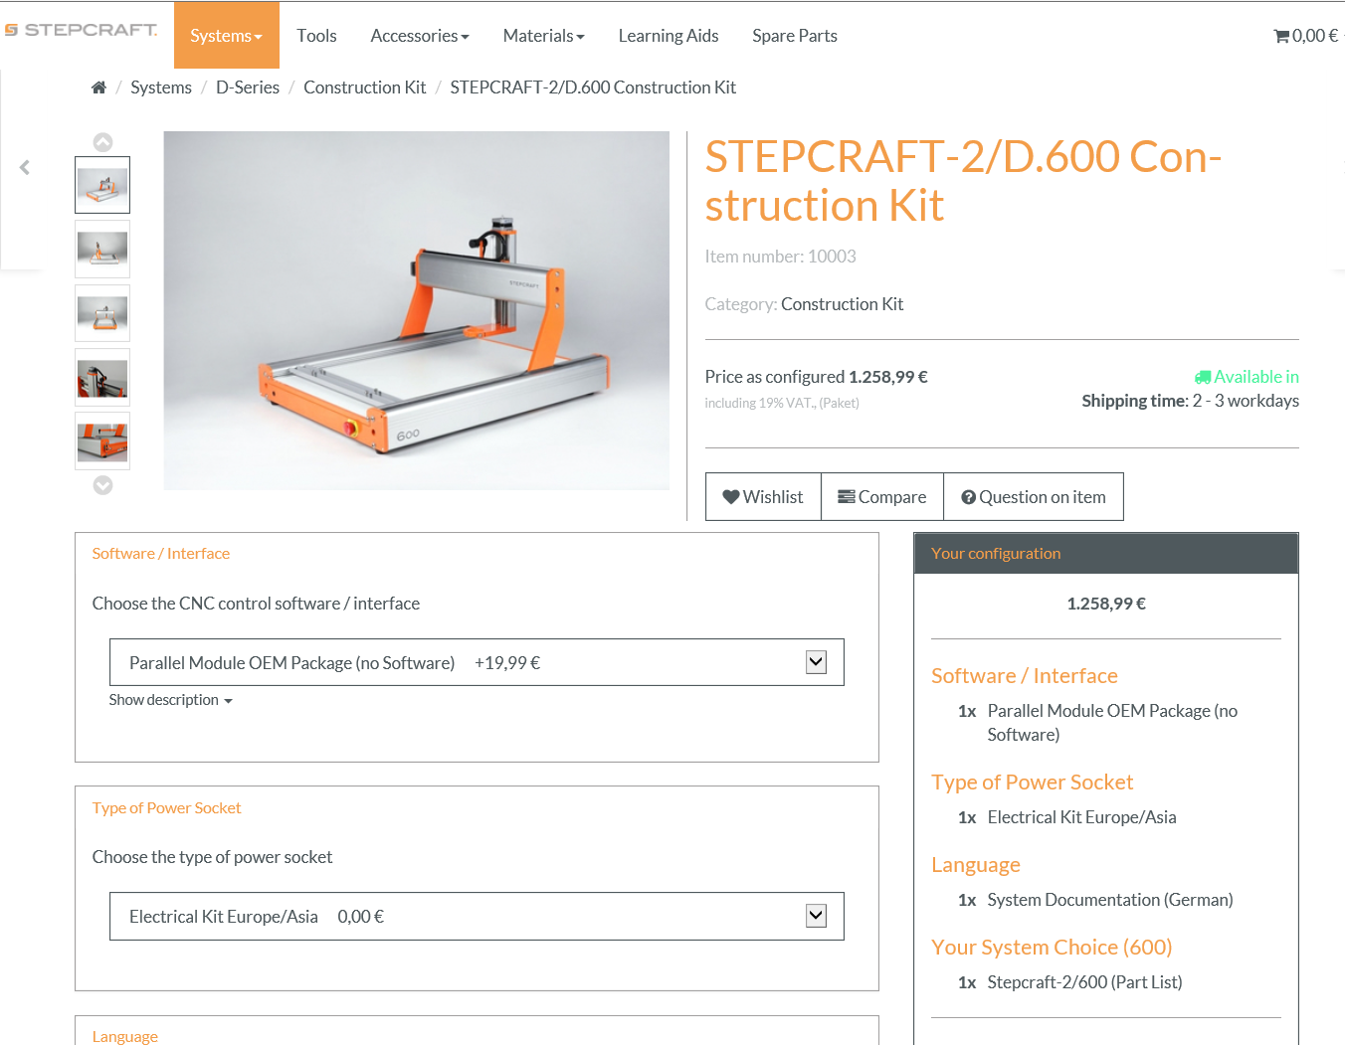Open the shopping cart icon
The width and height of the screenshot is (1345, 1045).
[1281, 36]
